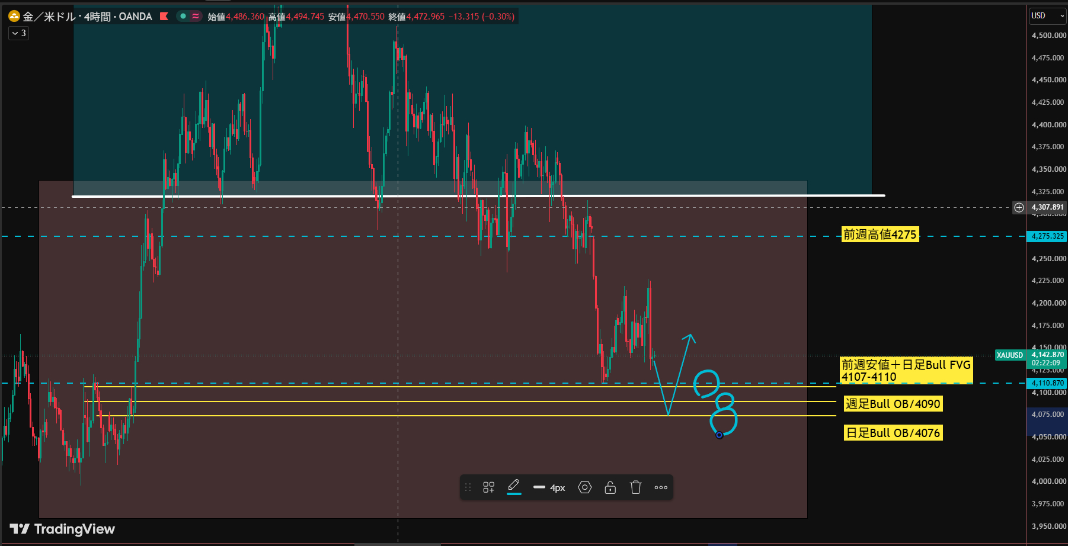Click the XAUUSD price label on axis
Screen dimensions: 1068x546
click(1010, 355)
